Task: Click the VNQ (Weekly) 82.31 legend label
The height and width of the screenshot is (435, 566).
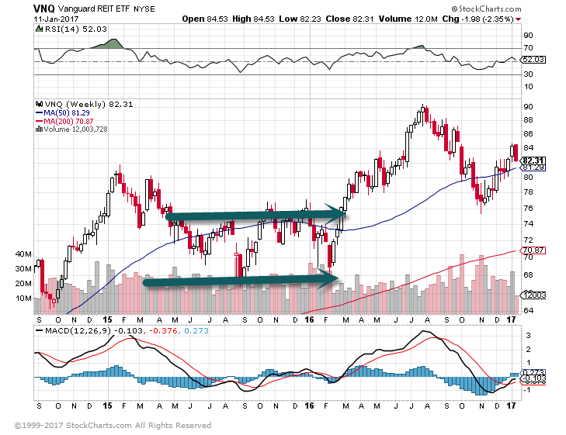Action: coord(89,104)
